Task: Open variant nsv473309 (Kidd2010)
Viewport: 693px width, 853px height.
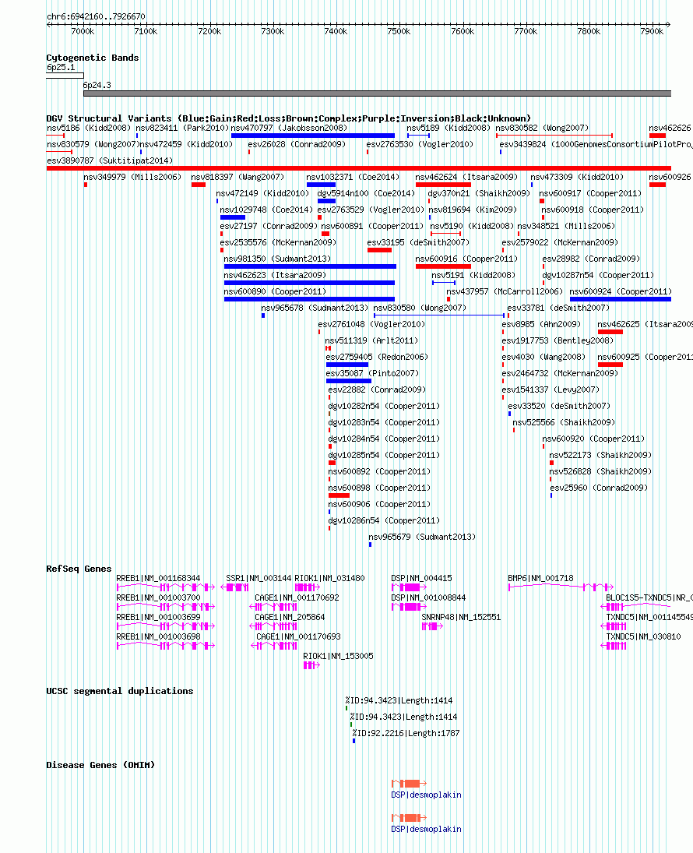Action: tap(577, 178)
